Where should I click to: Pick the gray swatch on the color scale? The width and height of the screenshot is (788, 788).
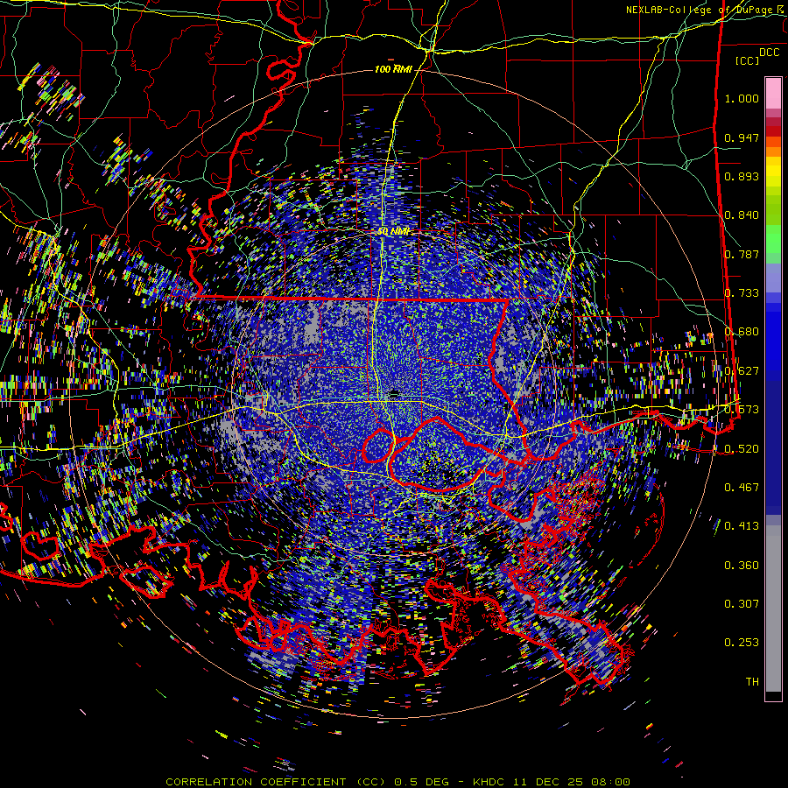click(x=773, y=609)
